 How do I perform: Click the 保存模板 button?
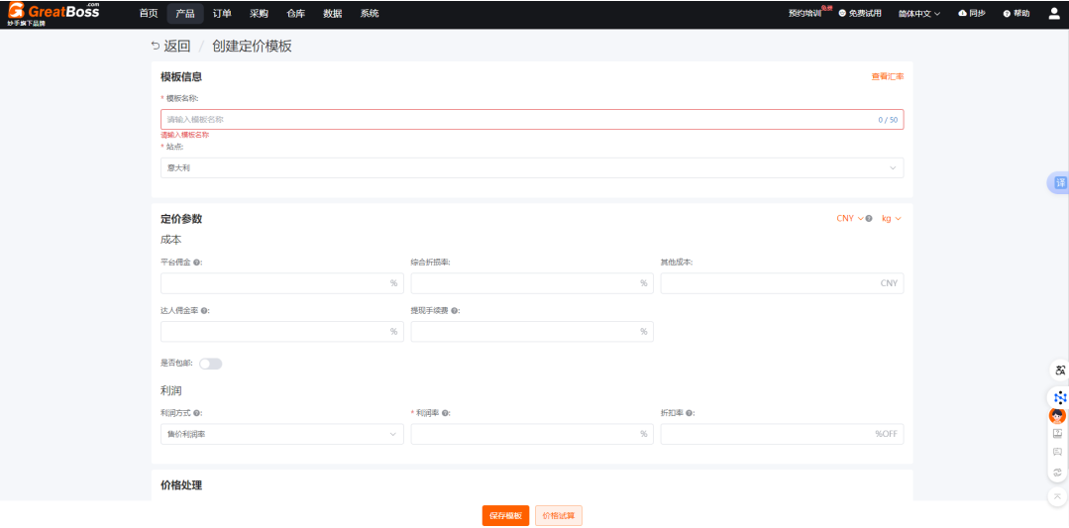(505, 516)
